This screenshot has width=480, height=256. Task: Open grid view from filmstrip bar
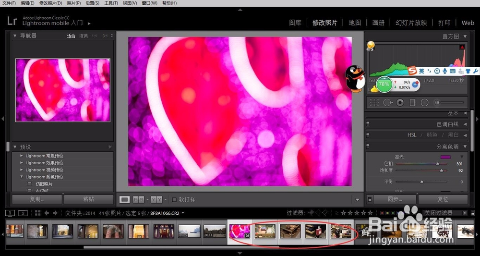(37, 213)
